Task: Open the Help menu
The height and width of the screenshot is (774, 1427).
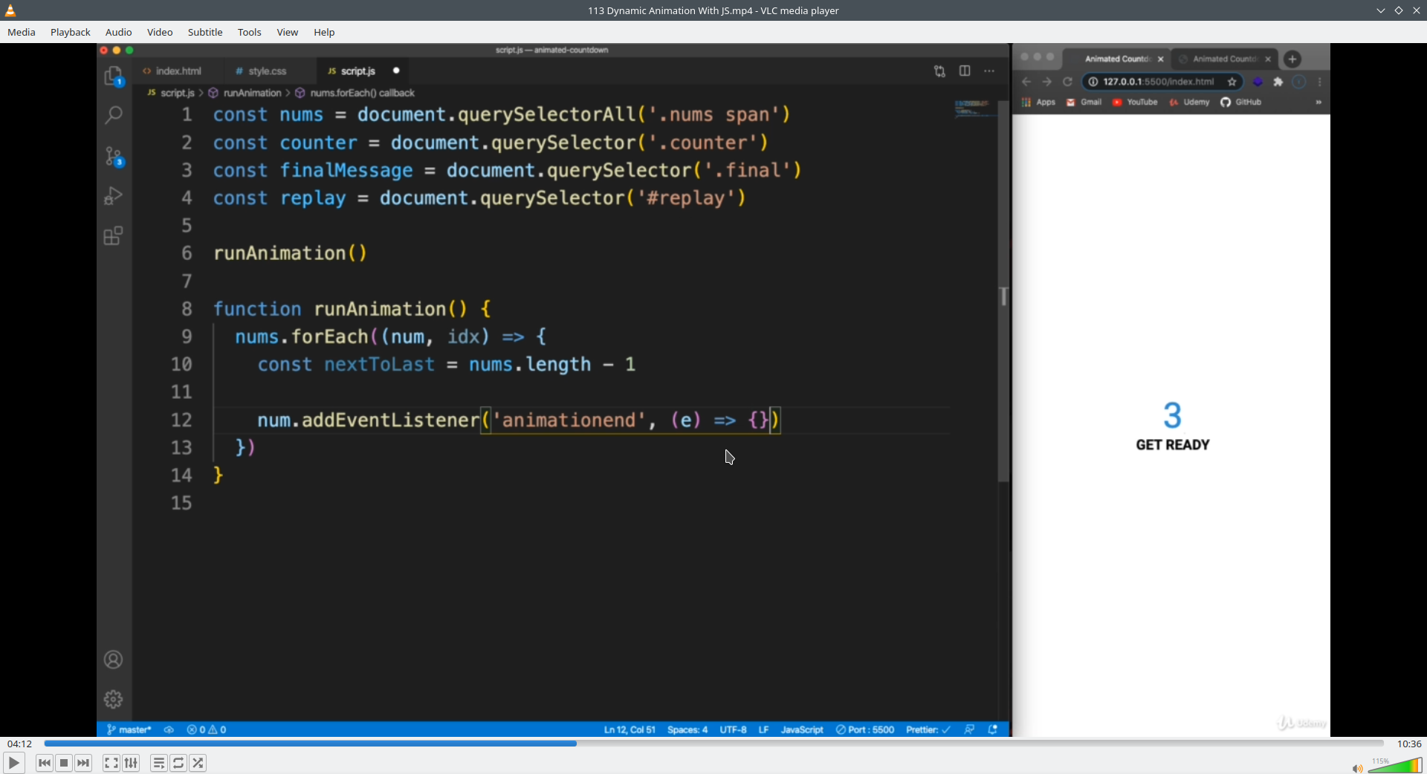Action: (x=324, y=32)
